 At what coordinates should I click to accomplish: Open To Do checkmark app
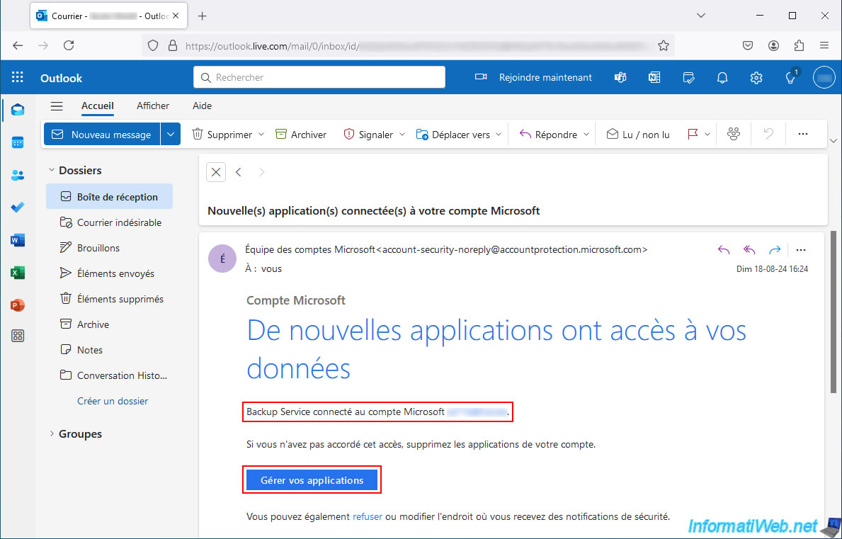tap(18, 208)
